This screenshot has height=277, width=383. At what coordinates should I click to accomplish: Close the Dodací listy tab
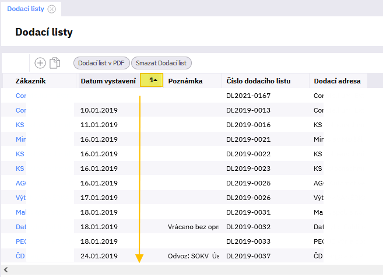pyautogui.click(x=52, y=9)
